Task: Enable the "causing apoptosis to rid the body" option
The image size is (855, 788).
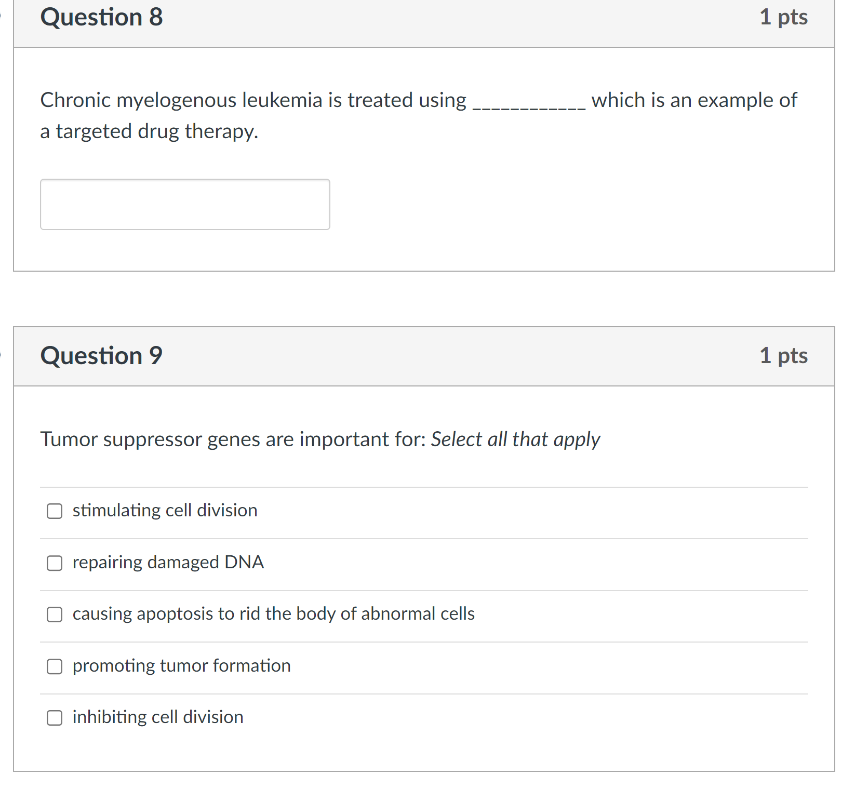Action: 54,615
